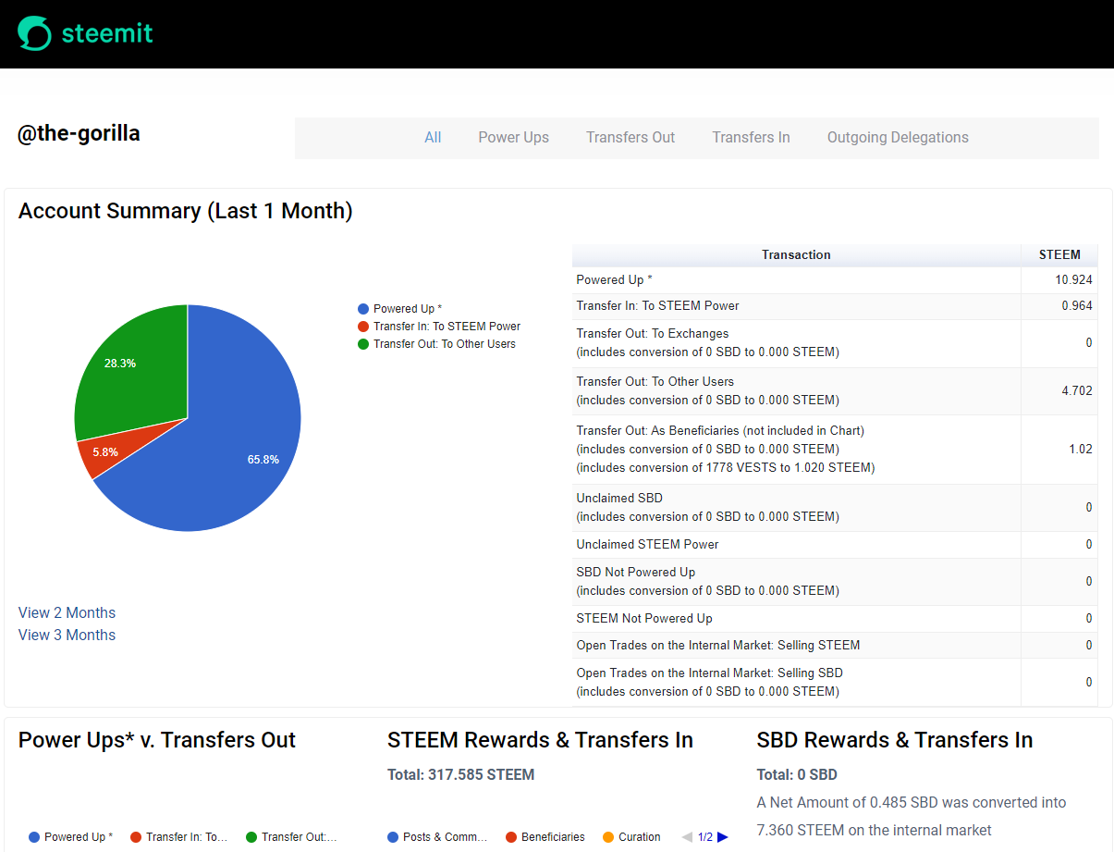1114x852 pixels.
Task: Click the View 3 Months link
Action: pyautogui.click(x=67, y=635)
